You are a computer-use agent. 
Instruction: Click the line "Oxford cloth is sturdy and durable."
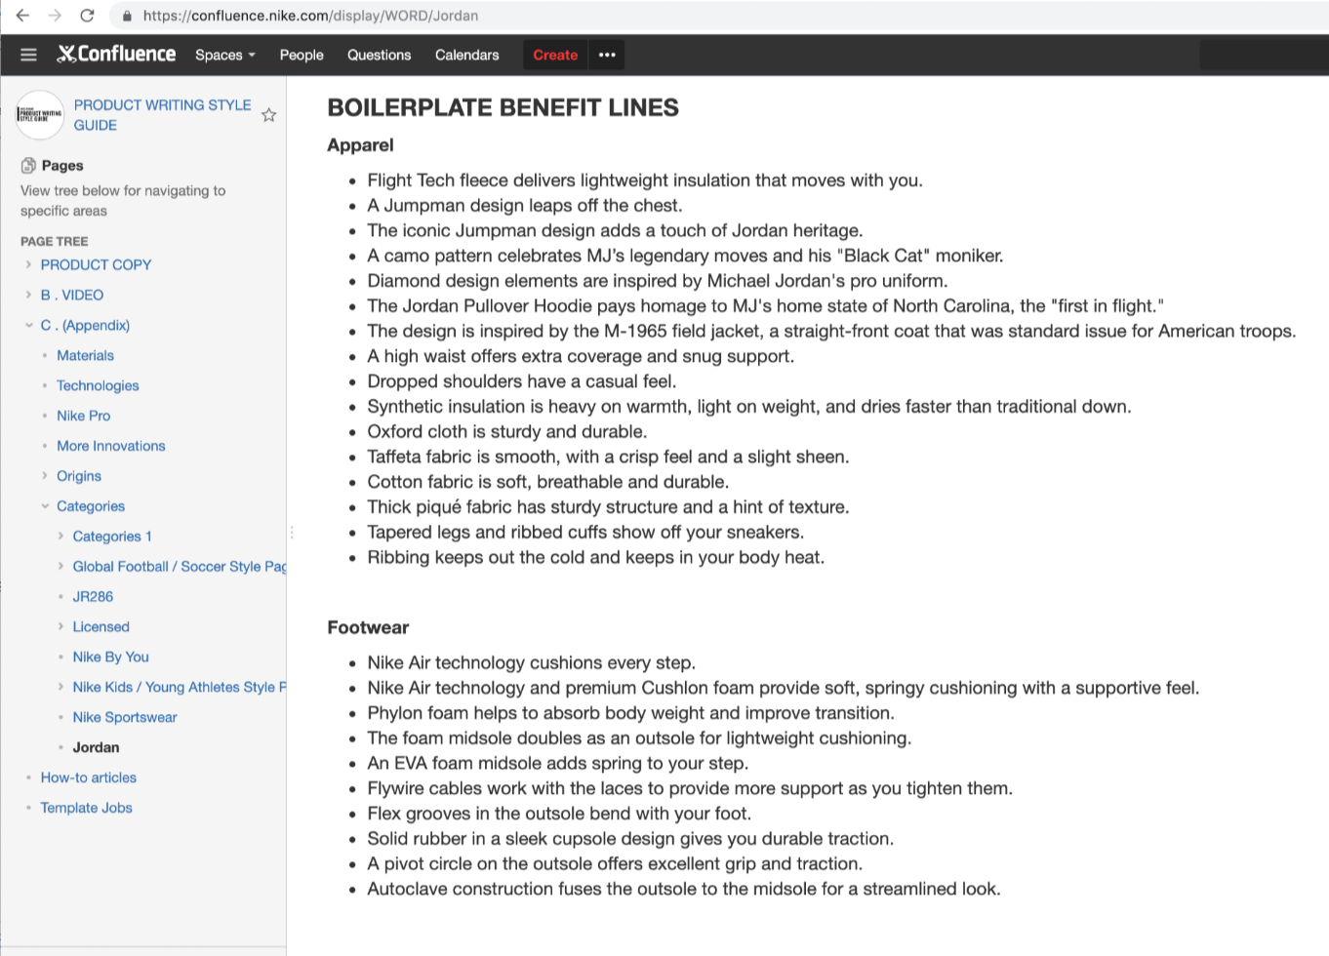coord(506,432)
